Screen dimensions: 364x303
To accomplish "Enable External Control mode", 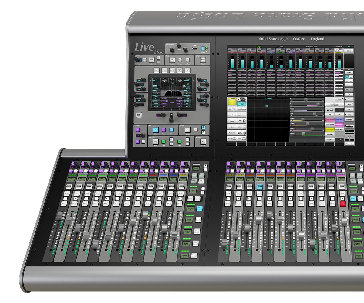I will [x=242, y=104].
